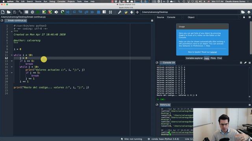
Task: Open Preferences wrench icon
Action: 120,12
